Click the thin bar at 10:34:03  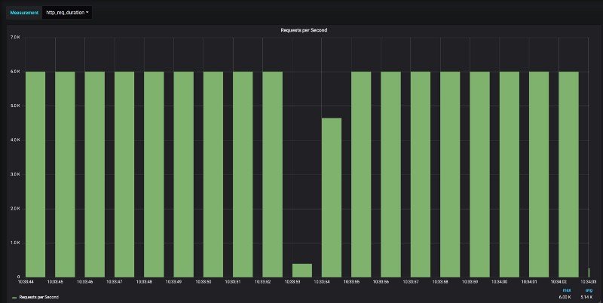(x=589, y=273)
